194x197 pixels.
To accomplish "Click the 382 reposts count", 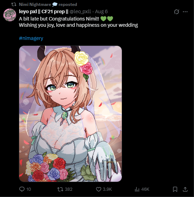I will 68,189.
